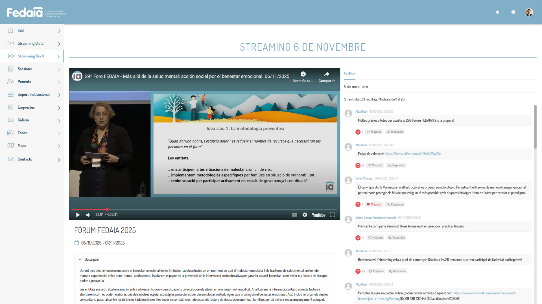Open the chat messages icon
The height and width of the screenshot is (304, 542).
click(x=513, y=12)
